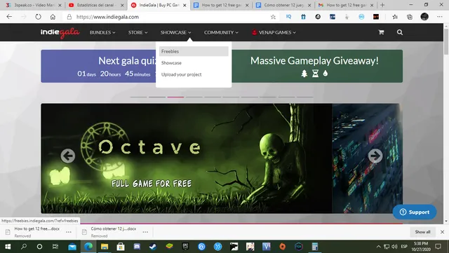Open Steam from taskbar
Screen dimensions: 449x253
[x=153, y=247]
